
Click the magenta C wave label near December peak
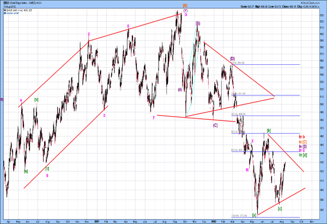click(89, 34)
